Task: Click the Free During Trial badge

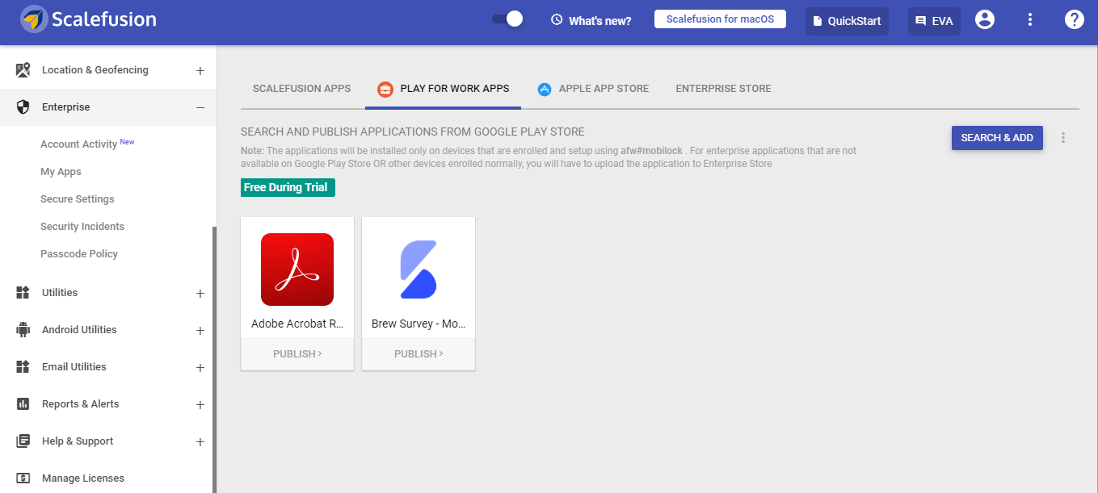Action: [x=288, y=188]
